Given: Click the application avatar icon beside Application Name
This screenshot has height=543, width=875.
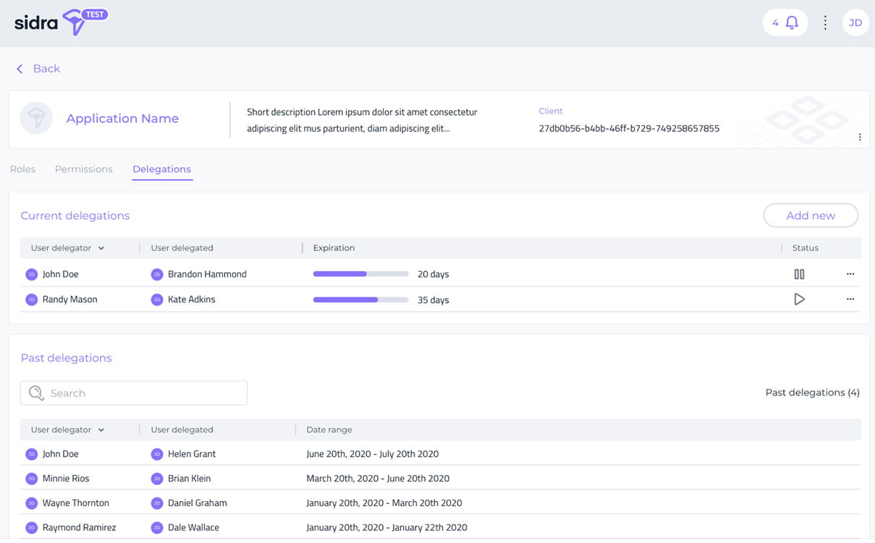Looking at the screenshot, I should tap(36, 119).
